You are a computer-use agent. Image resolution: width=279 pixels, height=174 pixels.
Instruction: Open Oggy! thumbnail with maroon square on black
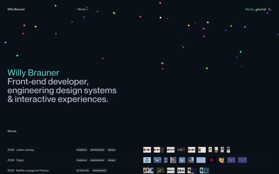[212, 160]
